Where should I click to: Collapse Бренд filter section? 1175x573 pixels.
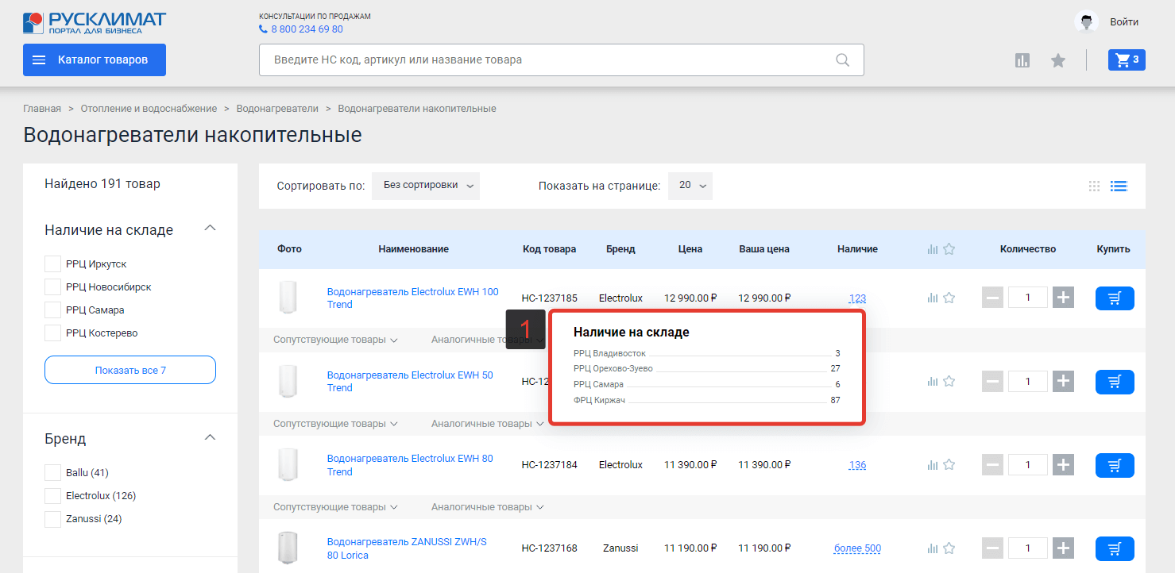(x=210, y=437)
